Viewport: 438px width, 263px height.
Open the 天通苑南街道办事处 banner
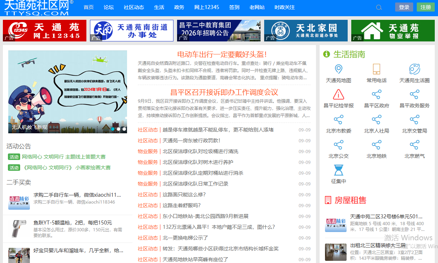pos(132,31)
